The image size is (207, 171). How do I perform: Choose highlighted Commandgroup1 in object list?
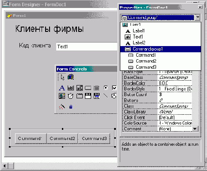[161, 49]
